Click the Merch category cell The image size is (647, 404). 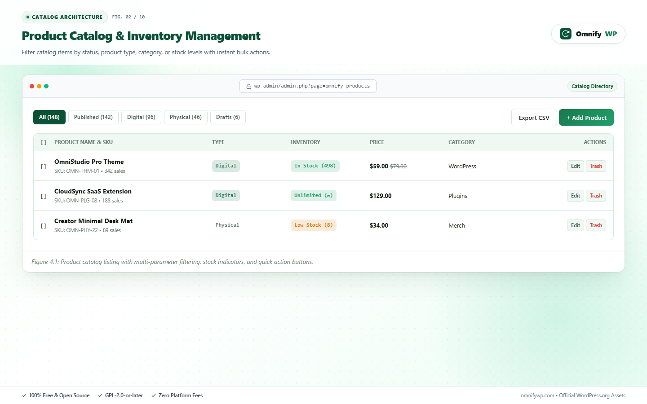(x=456, y=226)
